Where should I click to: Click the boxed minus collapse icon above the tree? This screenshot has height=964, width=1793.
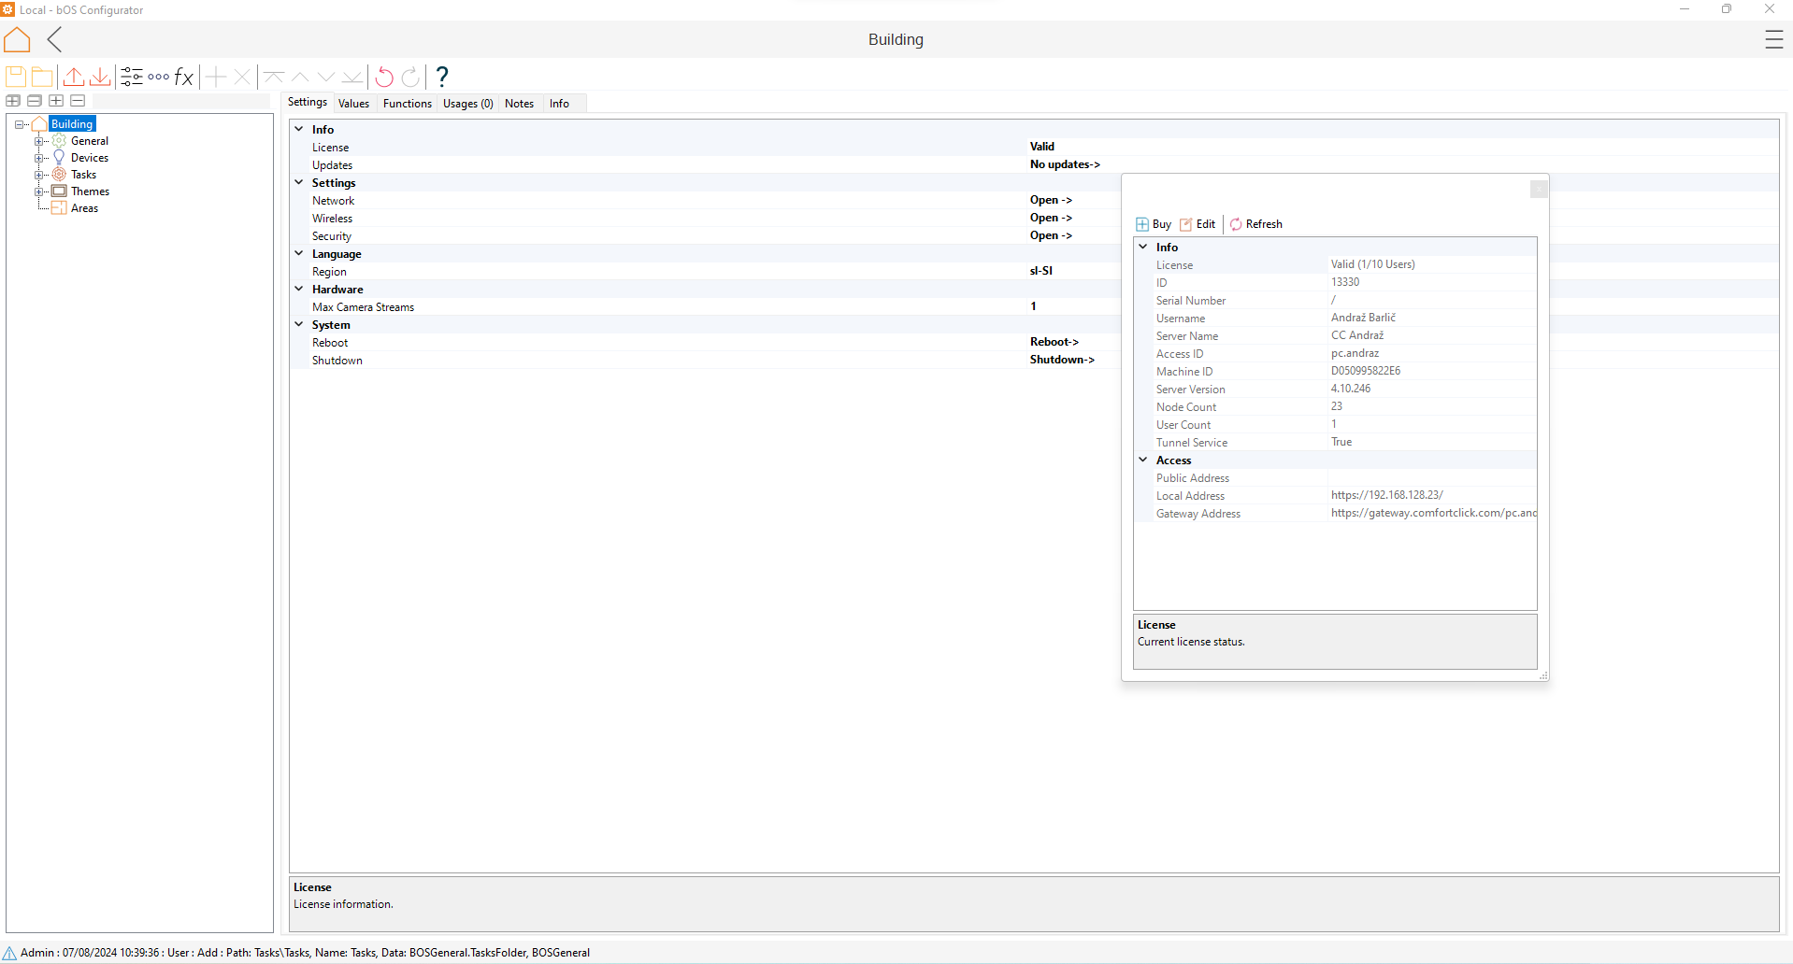[78, 101]
